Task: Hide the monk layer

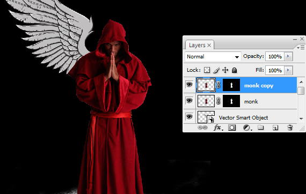Action: (189, 101)
